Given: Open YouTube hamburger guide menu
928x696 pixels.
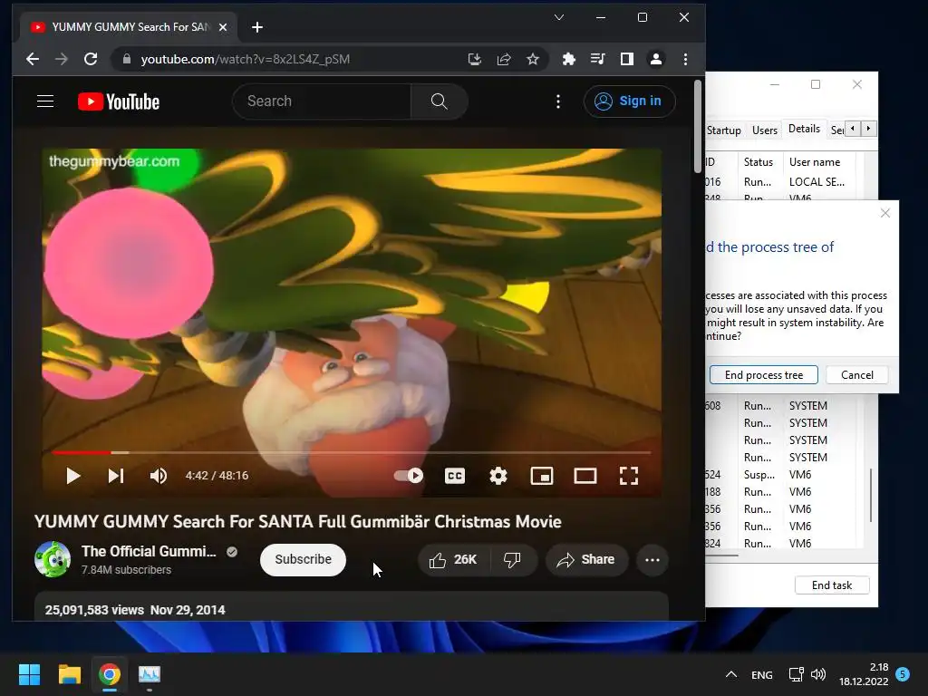Looking at the screenshot, I should pyautogui.click(x=45, y=101).
